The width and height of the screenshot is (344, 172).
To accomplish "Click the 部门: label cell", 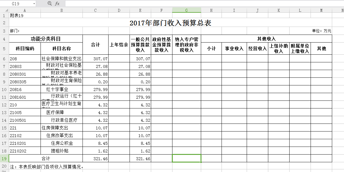I will tap(25, 31).
